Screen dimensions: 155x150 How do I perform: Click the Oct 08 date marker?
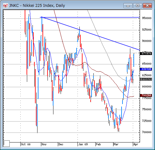[26, 144]
